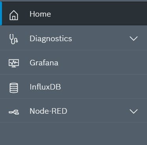Click blank space right of Grafana label

(102, 63)
